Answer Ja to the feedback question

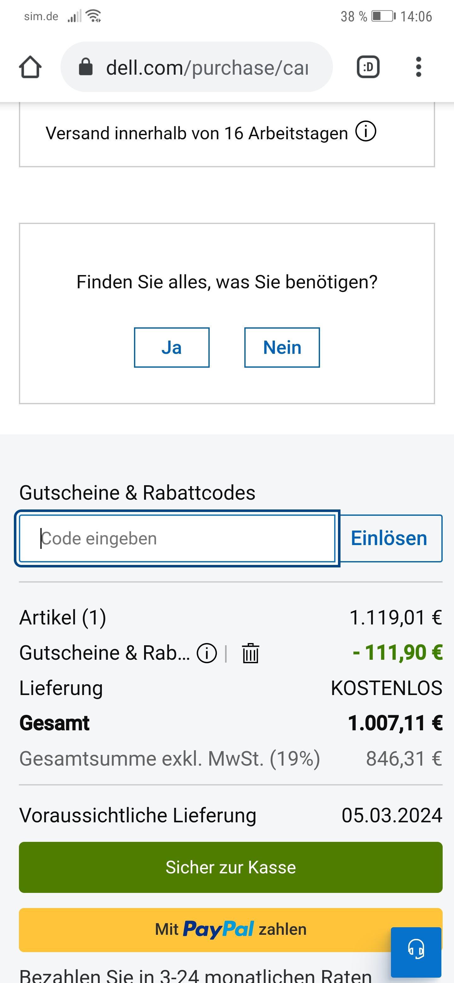172,348
